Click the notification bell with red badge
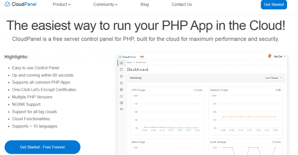This screenshot has height=155, width=298. coord(269,56)
